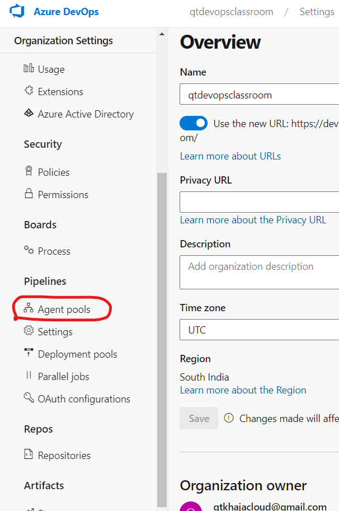Viewport: 339px width, 511px height.
Task: Click the Permissions lock icon
Action: click(x=29, y=193)
